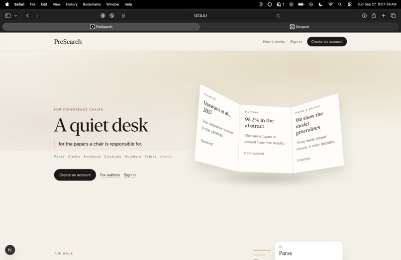Open the Next.js dev tools N badge
Screen dimensions: 401x260
pyautogui.click(x=10, y=250)
